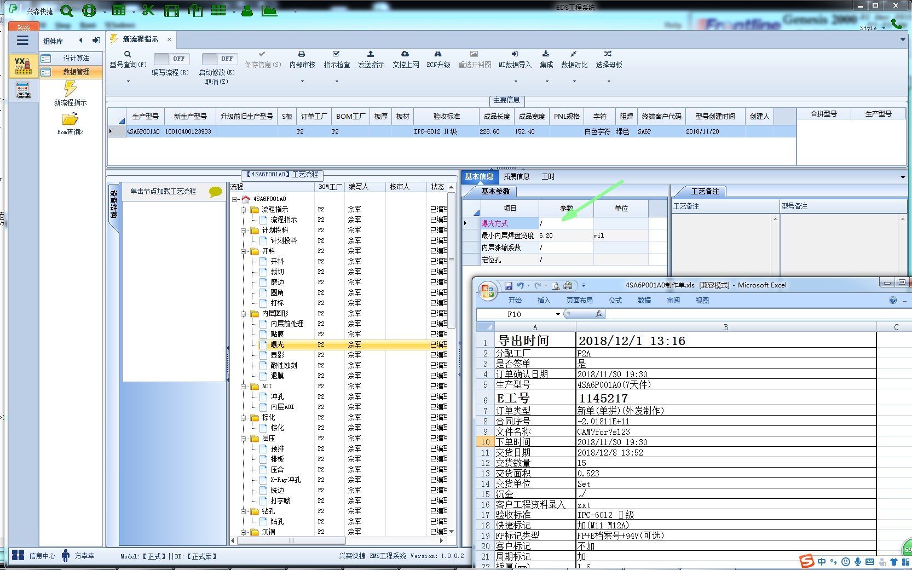Open 新流程指示 lightning item in component panel
The height and width of the screenshot is (570, 912).
(71, 93)
